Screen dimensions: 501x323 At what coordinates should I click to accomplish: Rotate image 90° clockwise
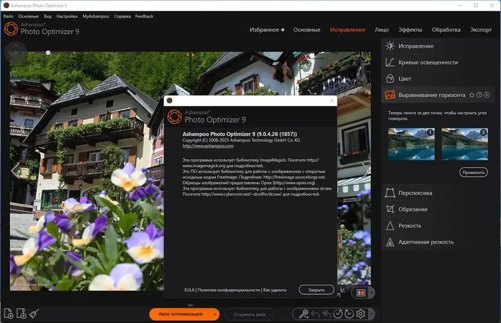(349, 314)
